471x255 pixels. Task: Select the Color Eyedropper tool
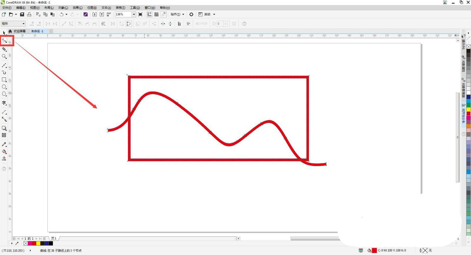tap(4, 144)
